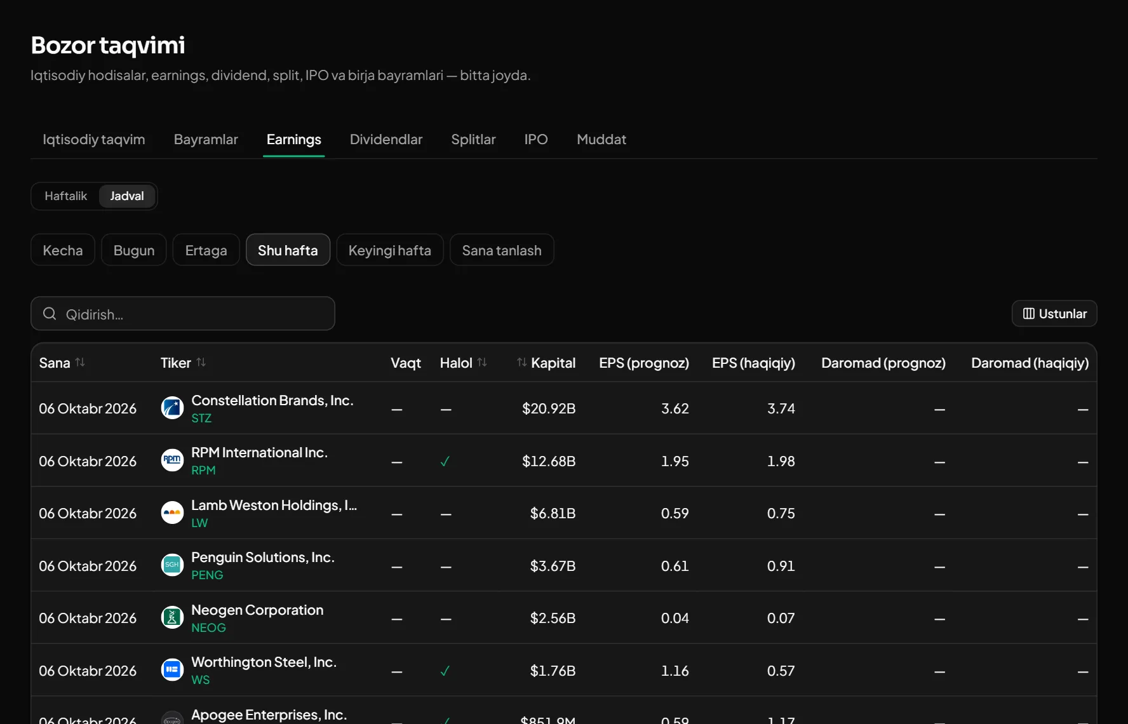Open the Ustunlar columns menu
Viewport: 1128px width, 724px height.
[1054, 314]
